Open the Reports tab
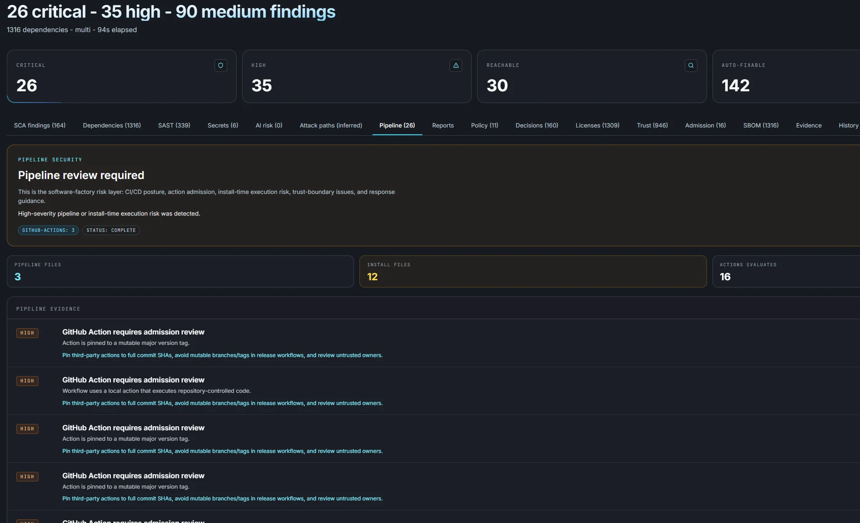 tap(443, 125)
